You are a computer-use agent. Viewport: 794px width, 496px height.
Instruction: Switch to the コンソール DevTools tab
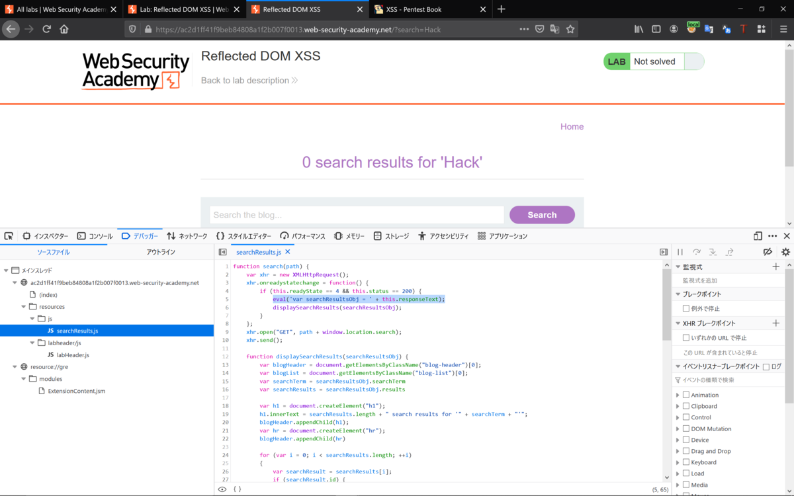point(95,236)
